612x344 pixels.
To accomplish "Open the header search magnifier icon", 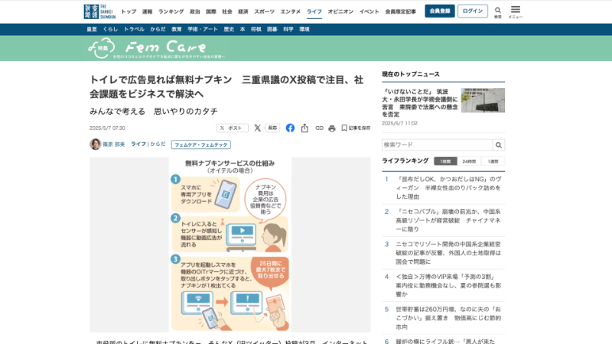I will 497,10.
